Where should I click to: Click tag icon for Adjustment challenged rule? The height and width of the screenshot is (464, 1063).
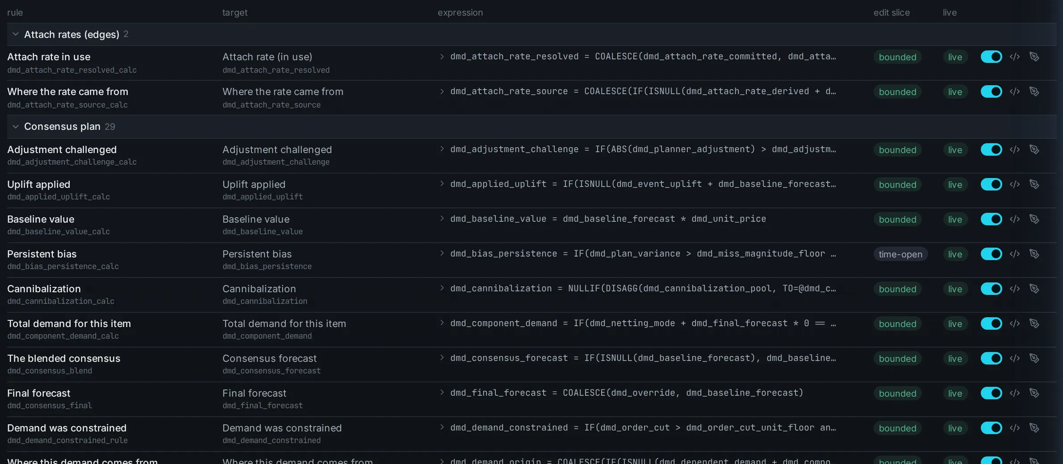(1034, 149)
